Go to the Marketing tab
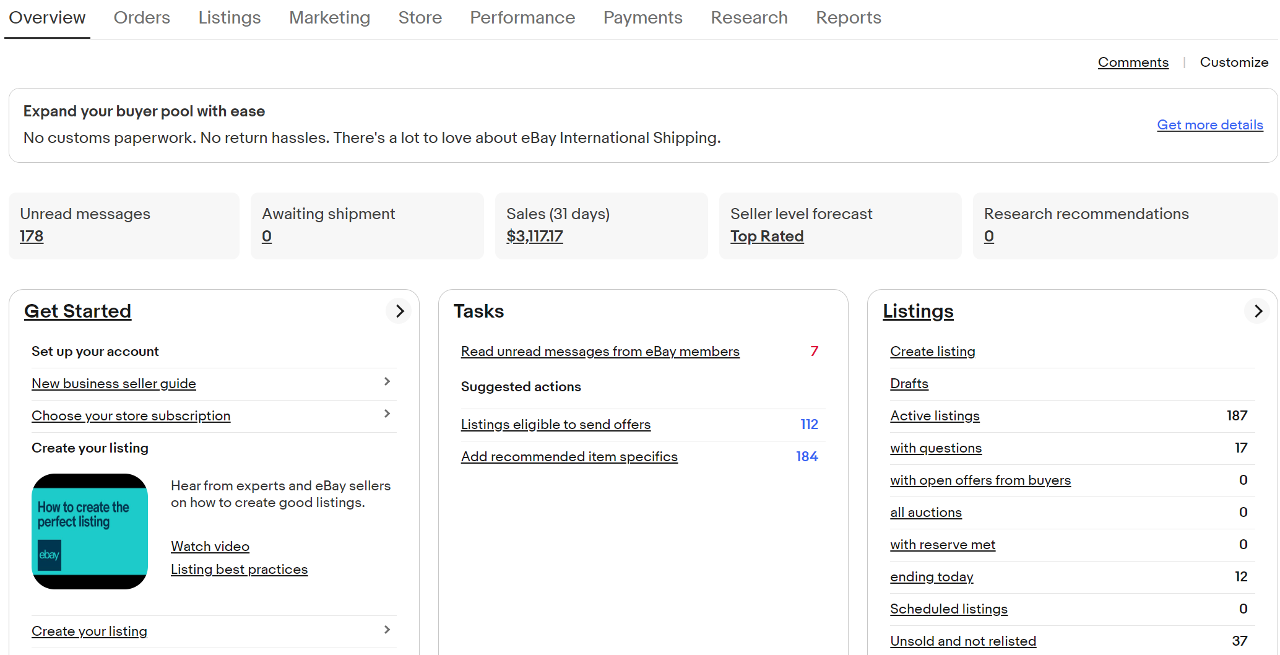This screenshot has width=1280, height=655. pyautogui.click(x=329, y=18)
